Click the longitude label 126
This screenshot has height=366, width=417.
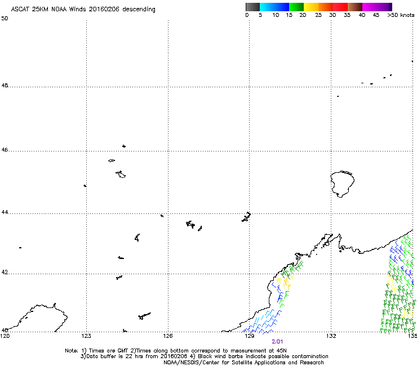168,336
